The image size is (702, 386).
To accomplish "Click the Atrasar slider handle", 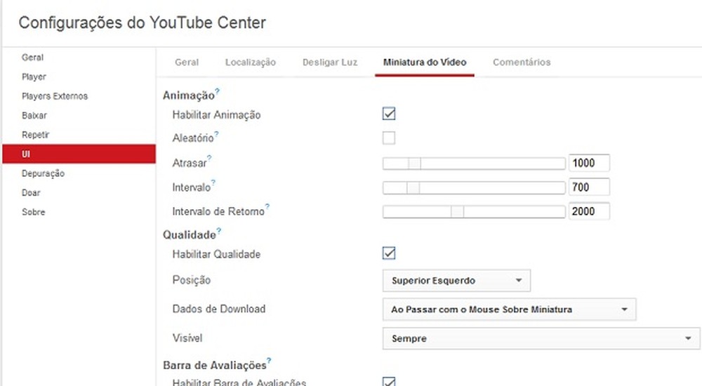I will click(x=415, y=164).
